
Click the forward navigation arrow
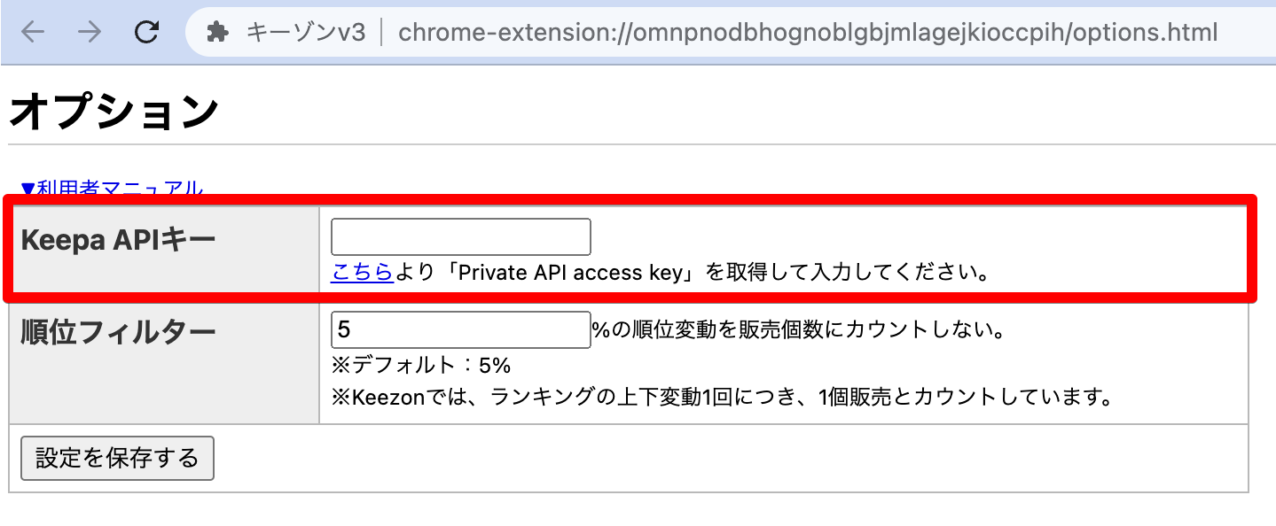88,32
